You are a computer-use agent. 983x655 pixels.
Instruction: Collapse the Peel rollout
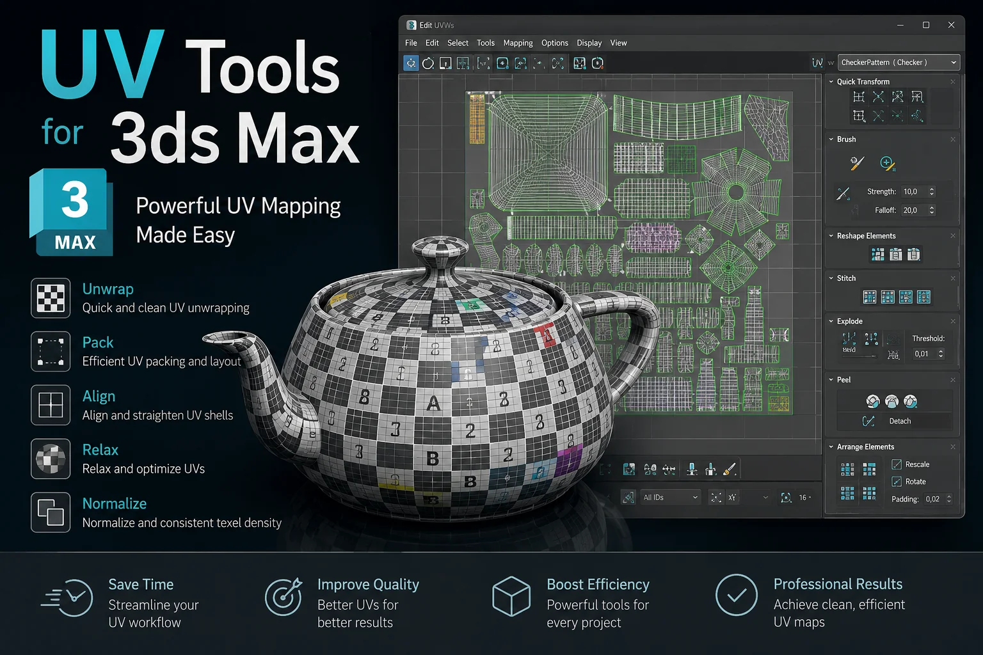(x=831, y=379)
